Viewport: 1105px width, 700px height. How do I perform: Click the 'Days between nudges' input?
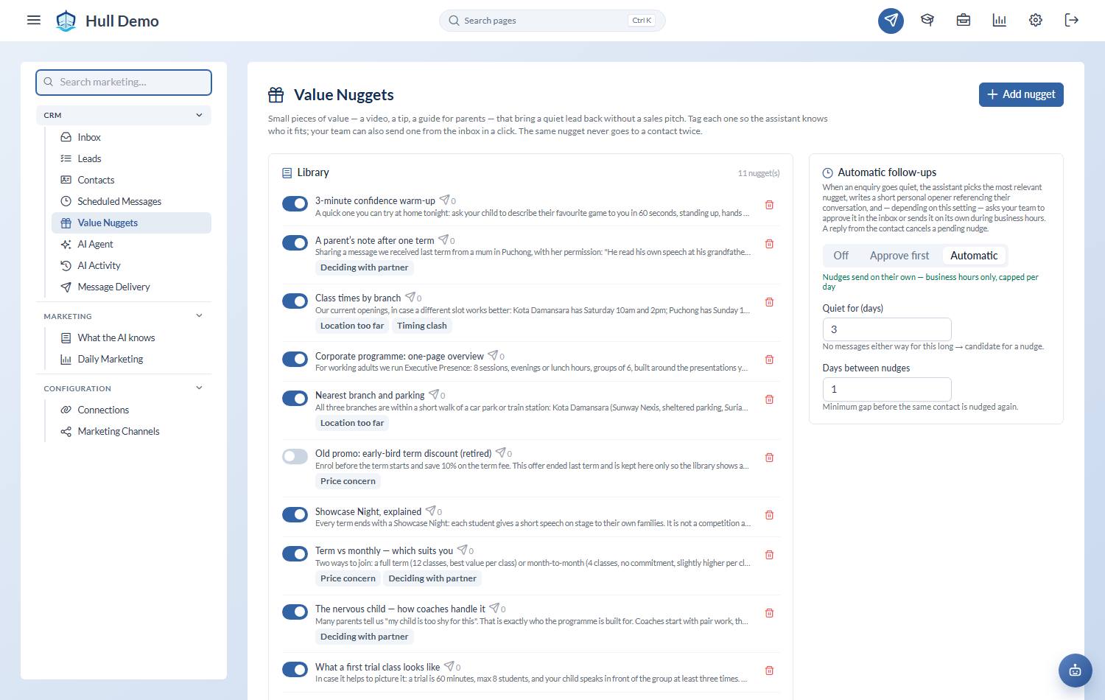click(887, 389)
